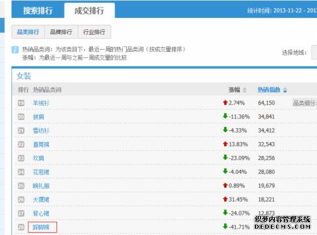Open the 晚礼服 category link
Screen dimensions: 317x235
click(x=41, y=186)
